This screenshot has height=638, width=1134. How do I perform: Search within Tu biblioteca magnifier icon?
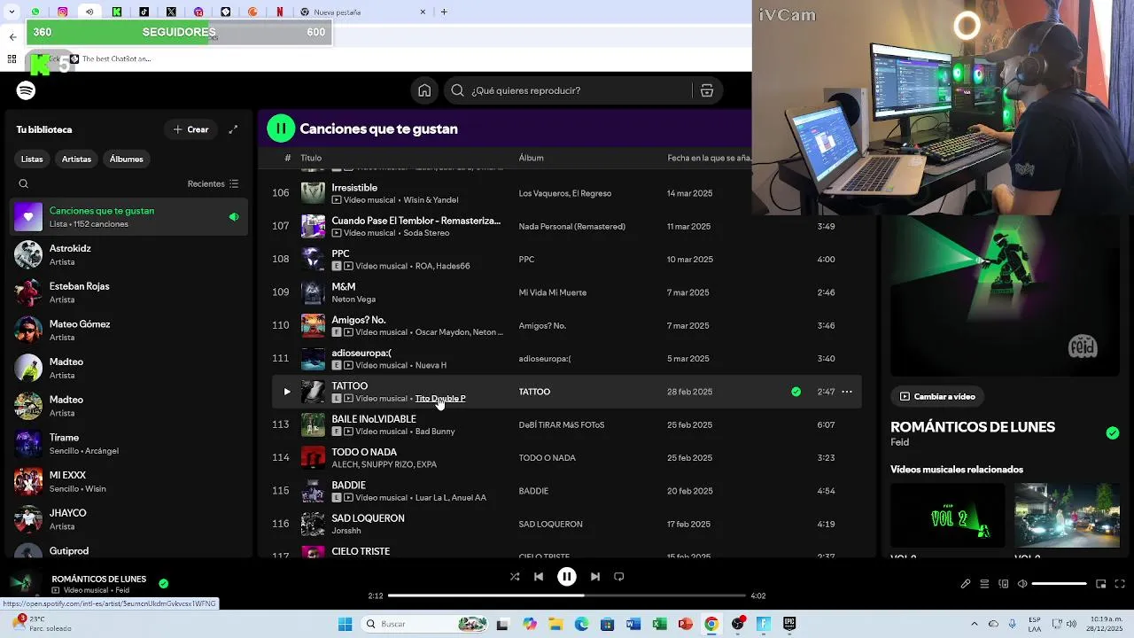pyautogui.click(x=24, y=184)
